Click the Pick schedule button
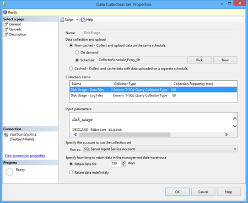This screenshot has height=203, width=248. point(200,60)
